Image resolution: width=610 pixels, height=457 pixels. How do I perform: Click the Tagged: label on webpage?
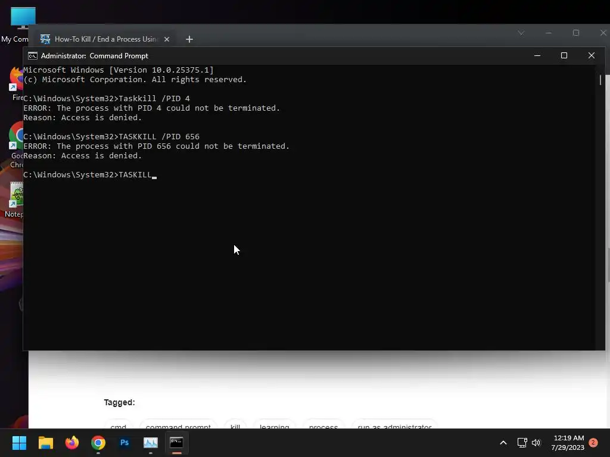119,403
